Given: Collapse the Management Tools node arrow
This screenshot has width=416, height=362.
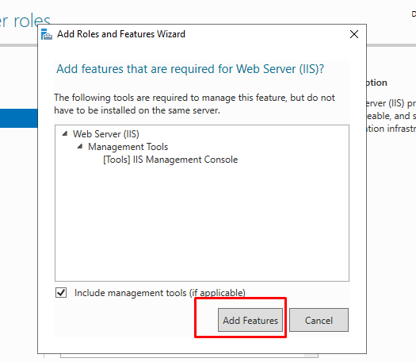Looking at the screenshot, I should [80, 146].
